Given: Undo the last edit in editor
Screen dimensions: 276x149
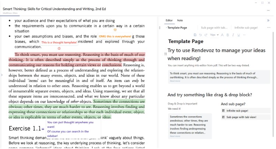Looking at the screenshot, I should coord(201,35).
